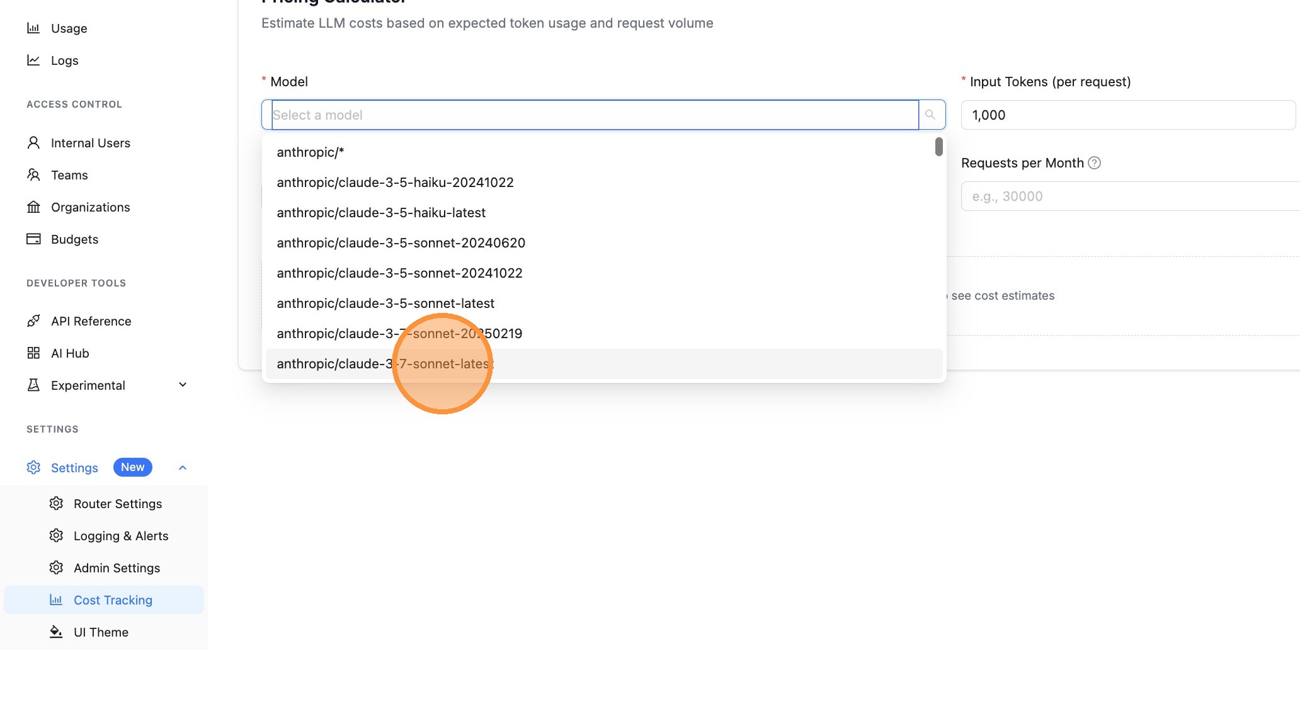The width and height of the screenshot is (1300, 726).
Task: Click the Teams people icon
Action: pyautogui.click(x=33, y=175)
